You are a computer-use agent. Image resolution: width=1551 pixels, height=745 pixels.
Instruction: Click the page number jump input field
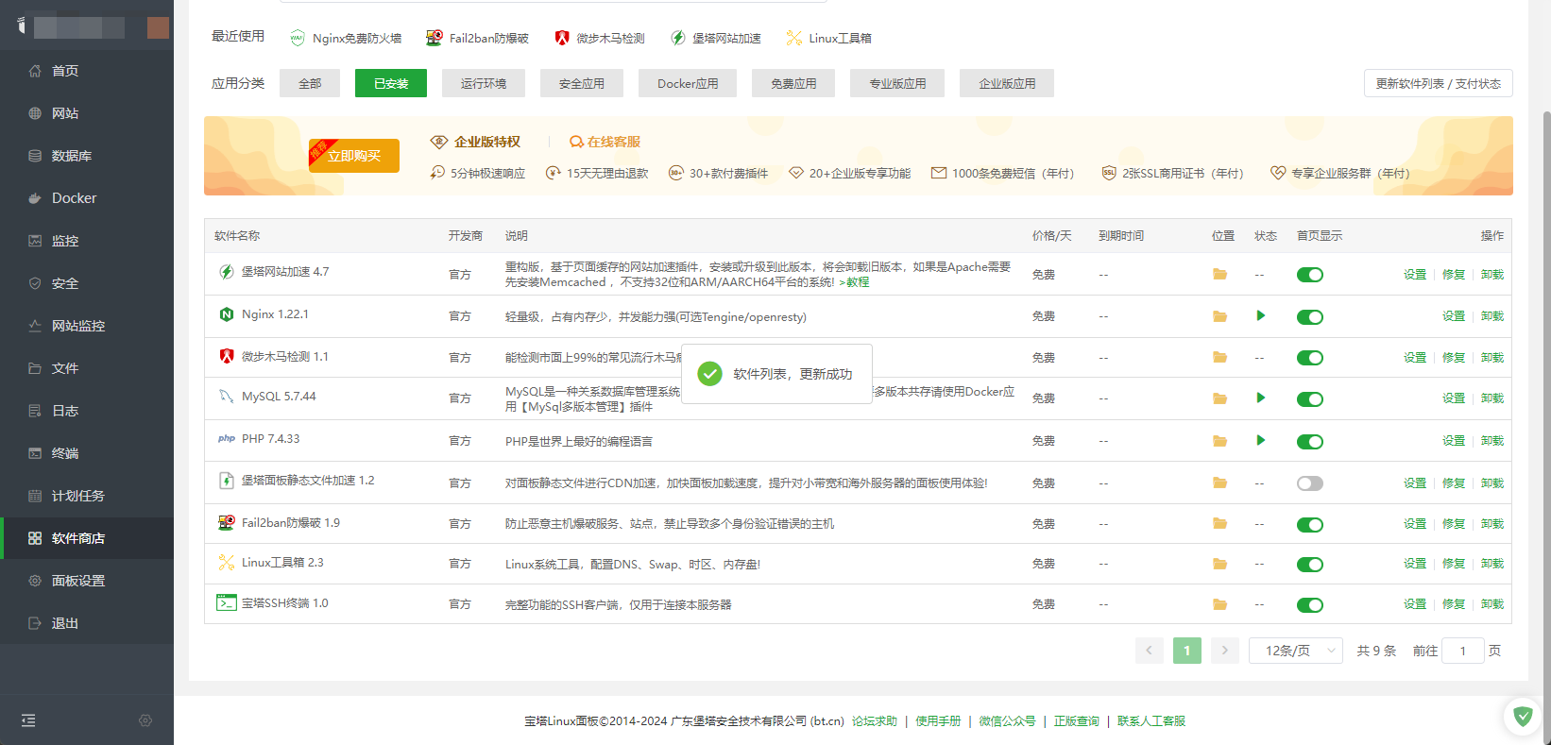pyautogui.click(x=1463, y=651)
